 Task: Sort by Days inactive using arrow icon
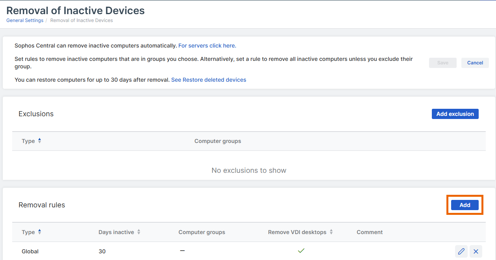click(x=139, y=232)
